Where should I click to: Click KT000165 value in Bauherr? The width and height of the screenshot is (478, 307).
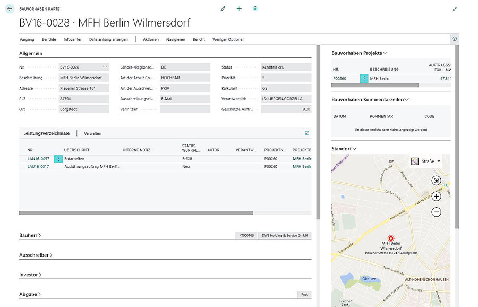tap(246, 235)
